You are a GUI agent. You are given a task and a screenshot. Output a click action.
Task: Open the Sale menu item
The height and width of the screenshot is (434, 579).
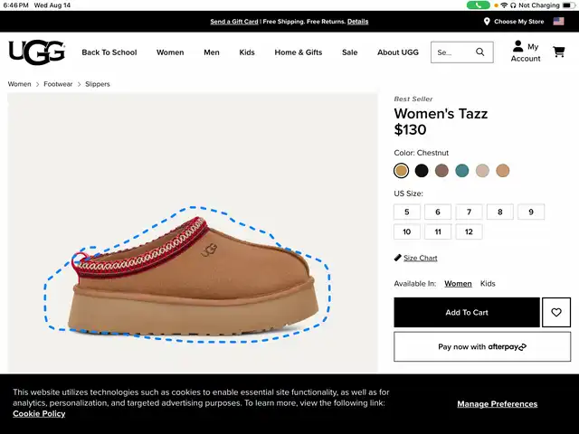click(x=349, y=52)
